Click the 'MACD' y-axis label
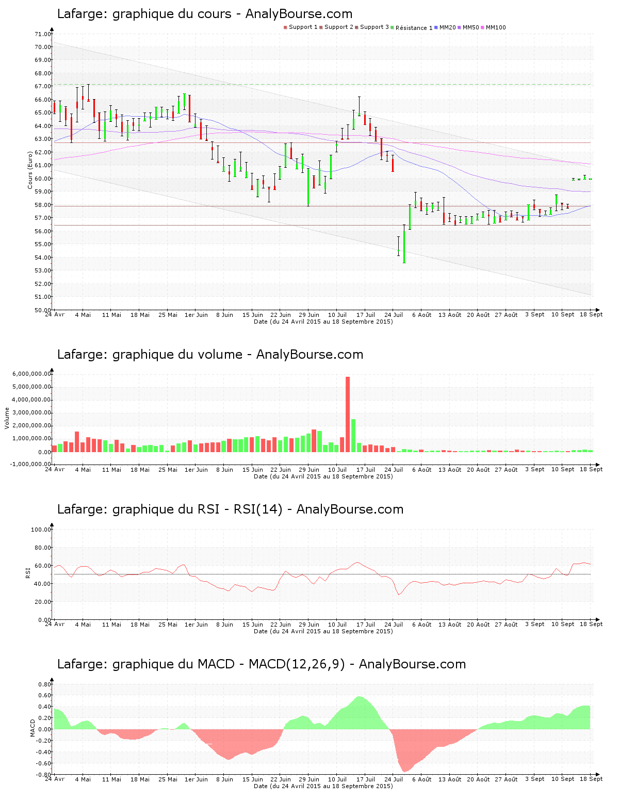619x800 pixels. pyautogui.click(x=32, y=728)
